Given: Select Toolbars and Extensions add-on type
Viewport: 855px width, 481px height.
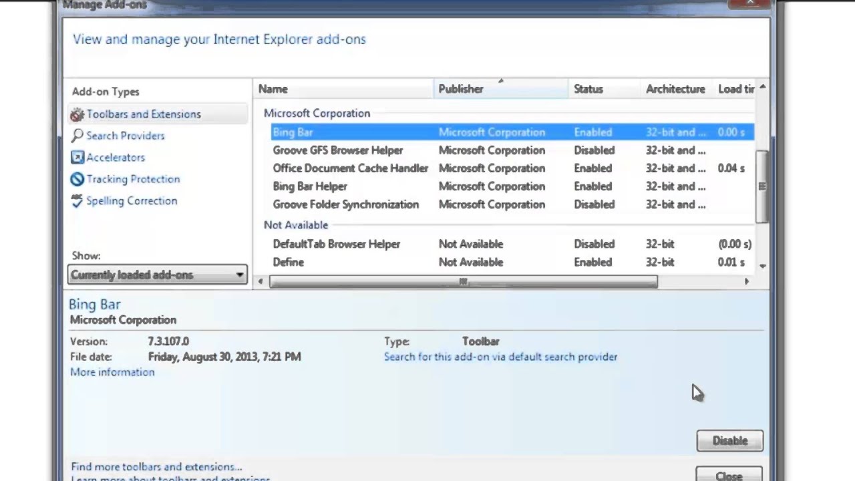Looking at the screenshot, I should 158,114.
